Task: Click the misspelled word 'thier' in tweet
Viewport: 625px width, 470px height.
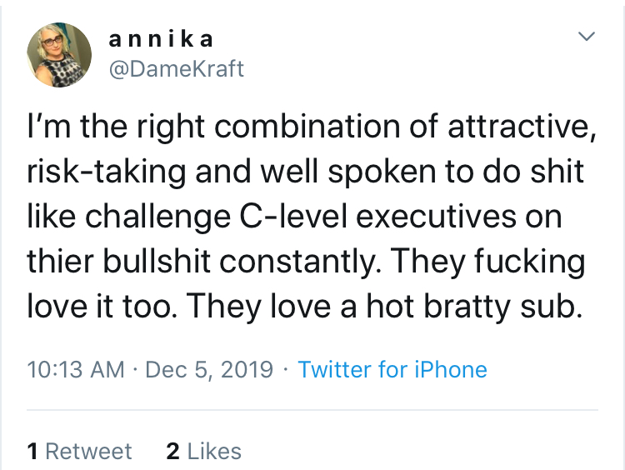Action: (57, 263)
